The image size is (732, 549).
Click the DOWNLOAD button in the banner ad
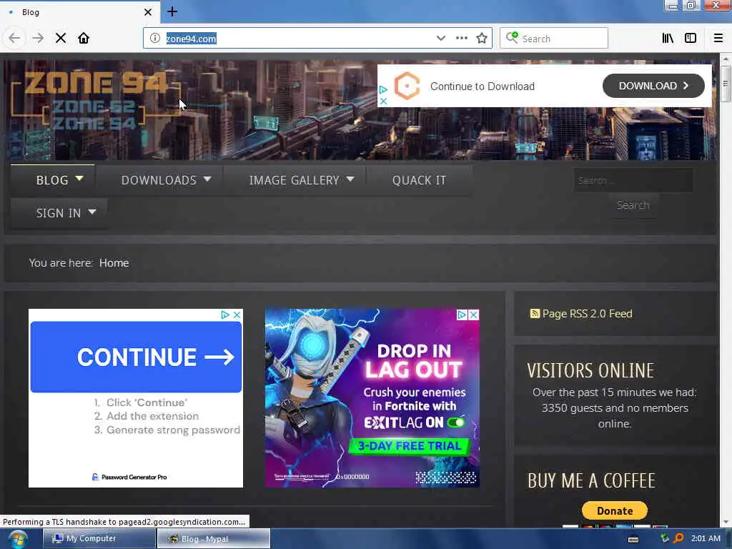pyautogui.click(x=653, y=86)
